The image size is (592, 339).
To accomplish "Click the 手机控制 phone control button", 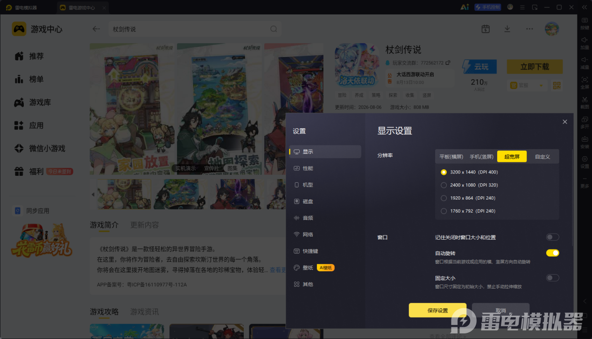I will (x=487, y=7).
